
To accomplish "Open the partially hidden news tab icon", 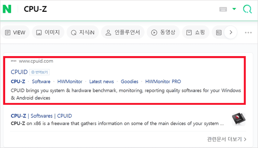I will click(x=219, y=32).
